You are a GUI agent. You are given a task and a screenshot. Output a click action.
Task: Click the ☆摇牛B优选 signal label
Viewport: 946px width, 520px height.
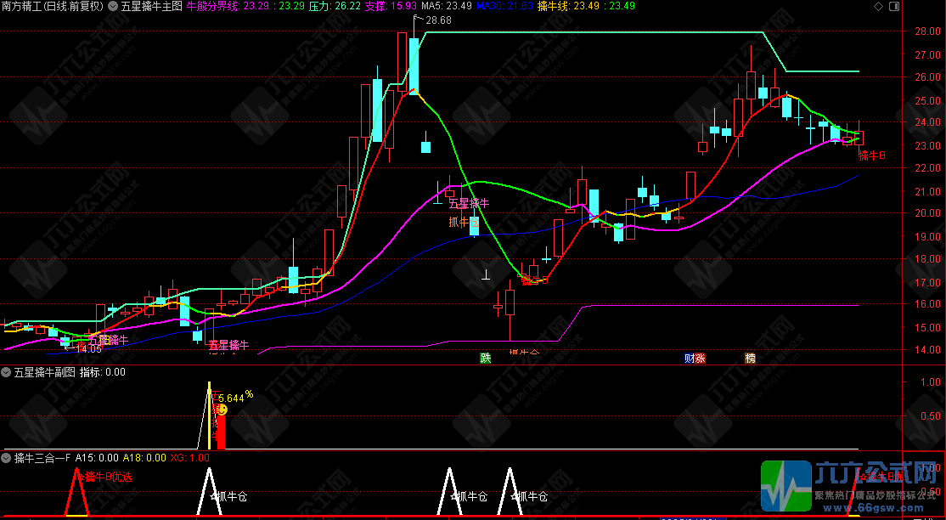(105, 477)
